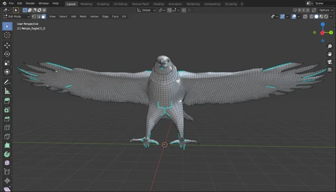The image size is (336, 192).
Task: Switch to material preview shading
Action: (x=321, y=16)
